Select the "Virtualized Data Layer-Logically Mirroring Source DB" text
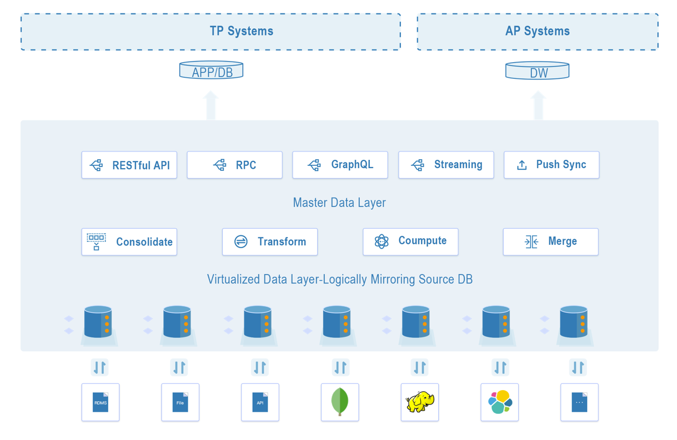This screenshot has height=440, width=677. coord(340,279)
